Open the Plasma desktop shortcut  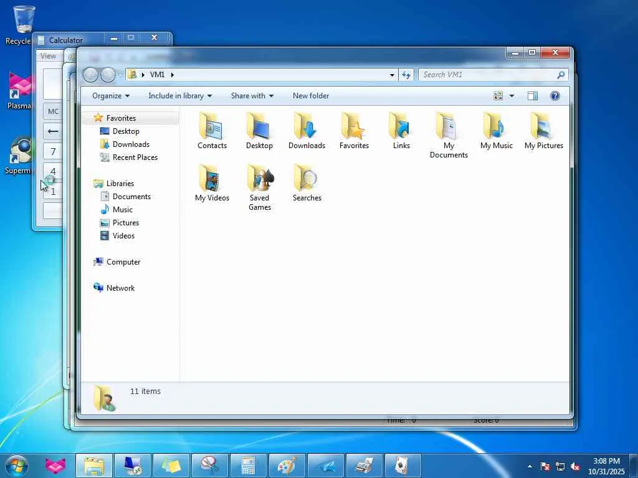[x=19, y=90]
